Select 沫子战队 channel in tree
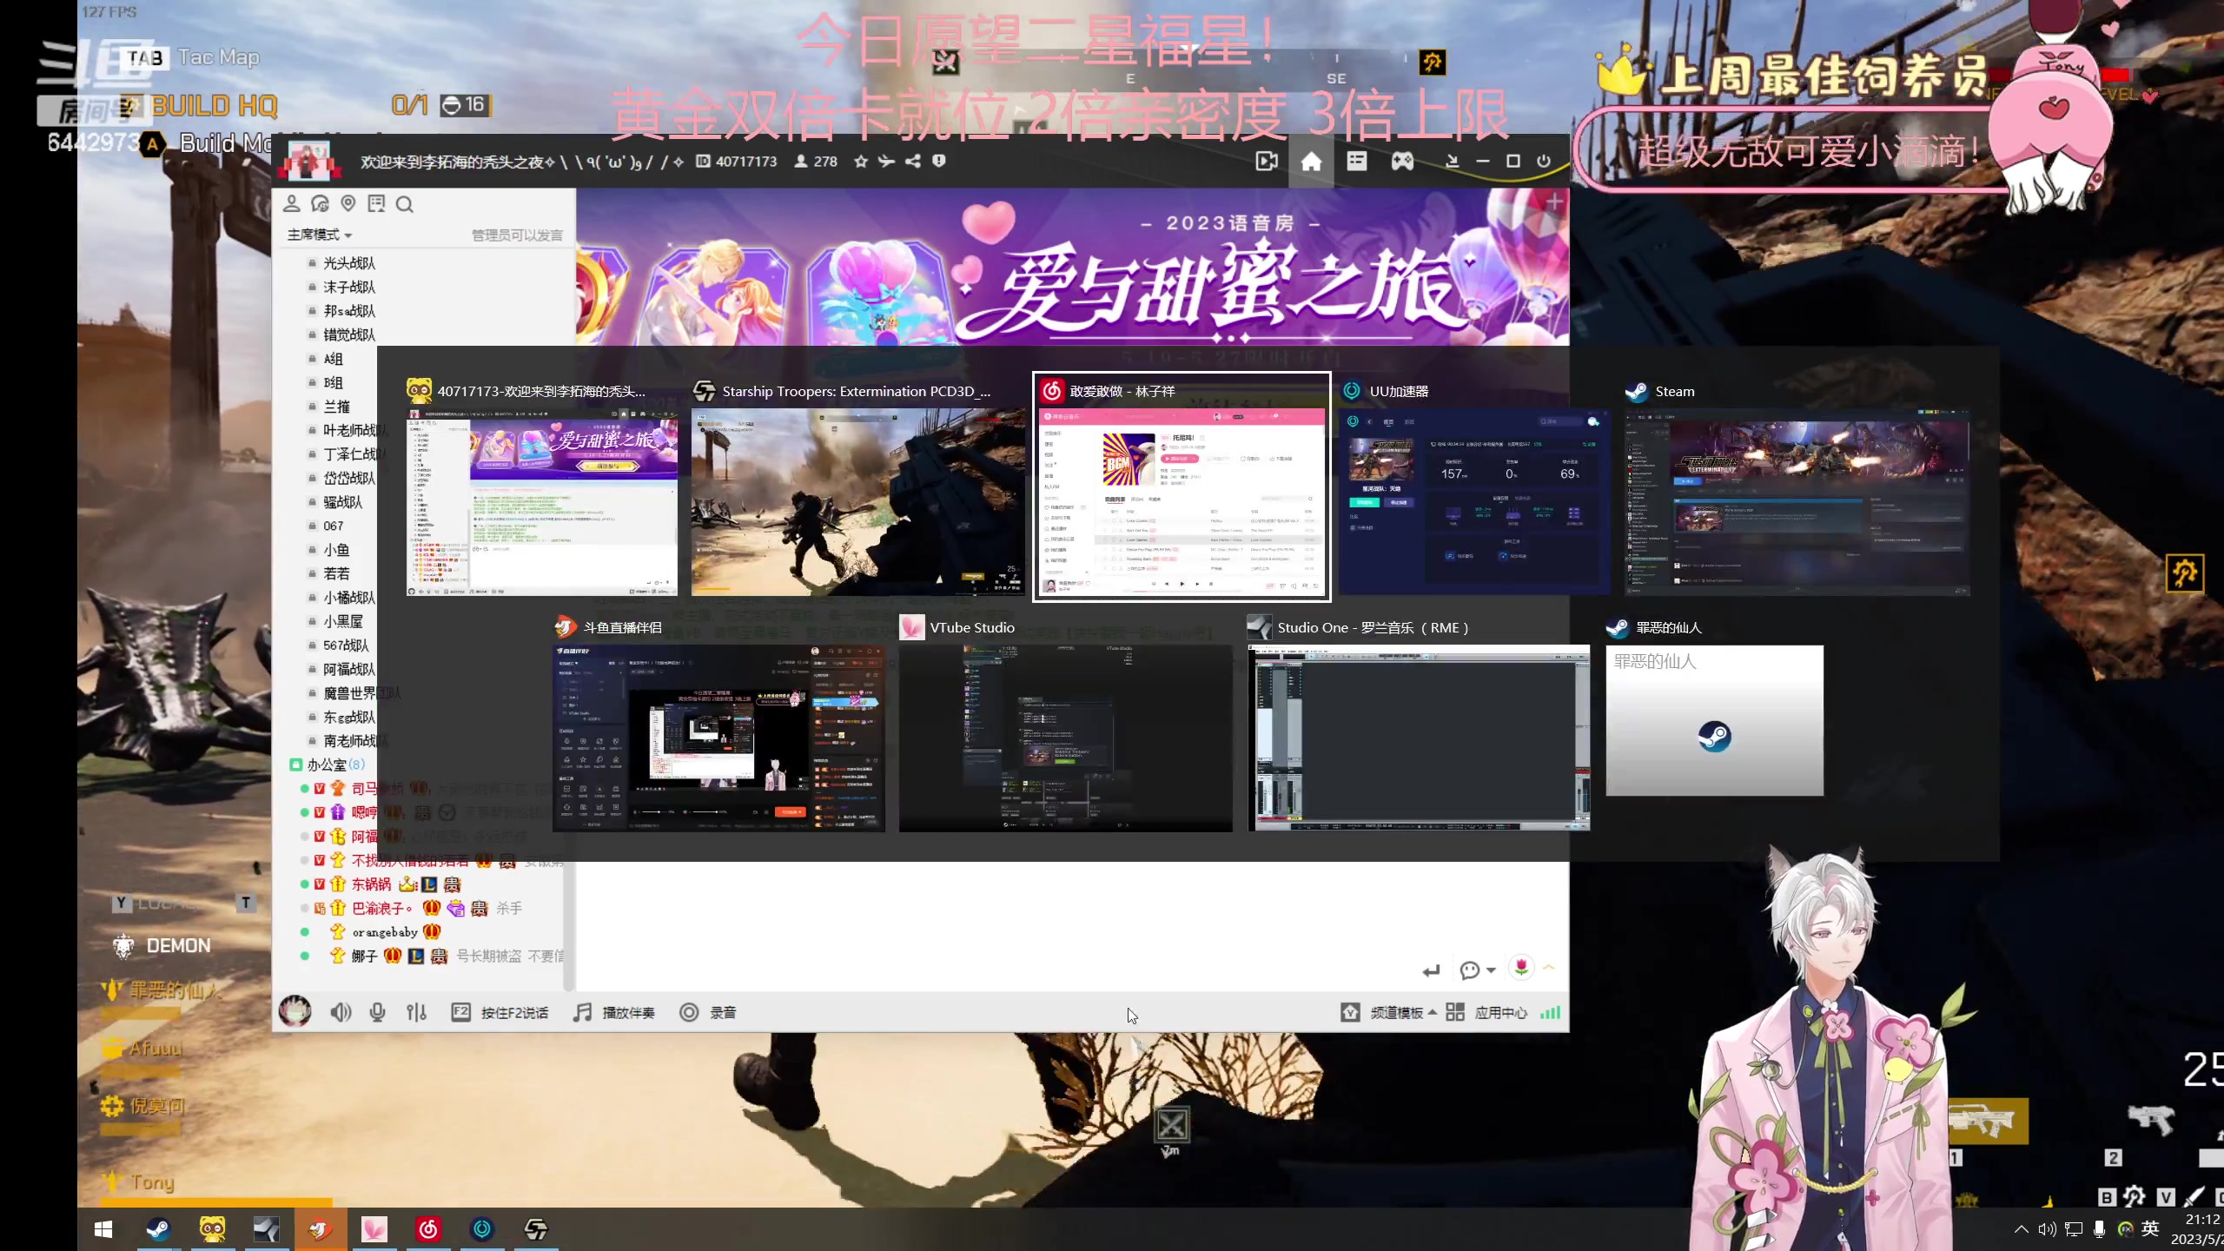Viewport: 2224px width, 1251px height. (349, 288)
